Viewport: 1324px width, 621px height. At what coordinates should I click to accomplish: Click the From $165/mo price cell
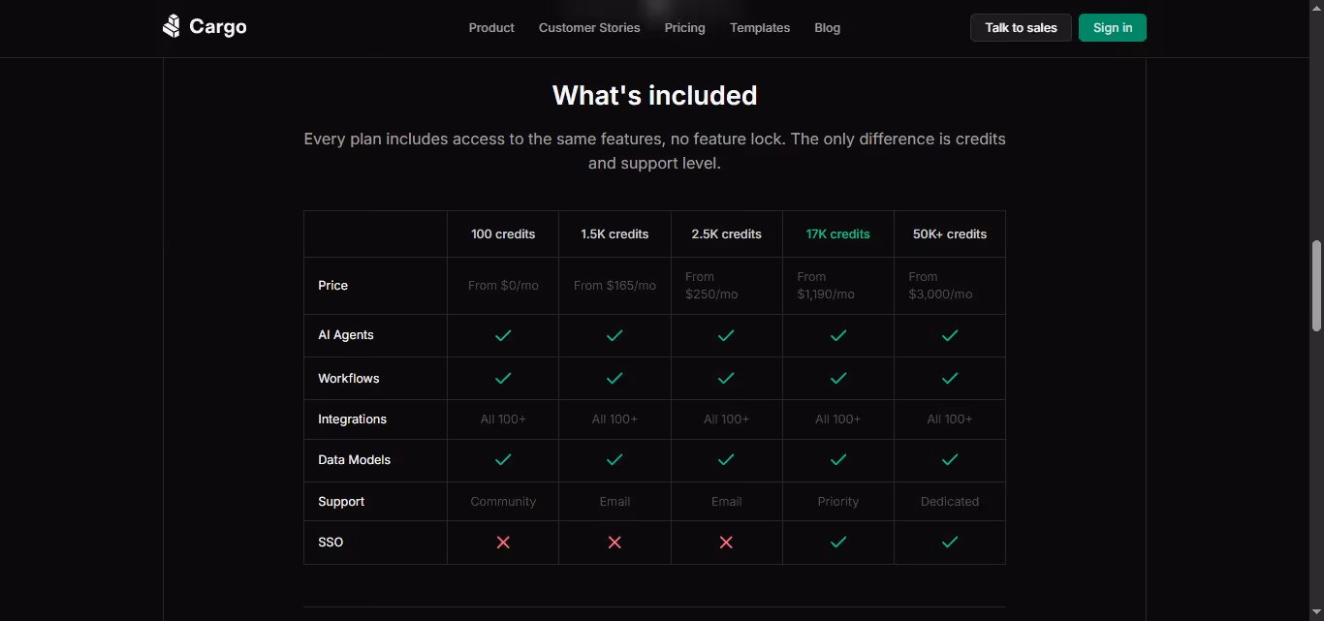pos(615,286)
